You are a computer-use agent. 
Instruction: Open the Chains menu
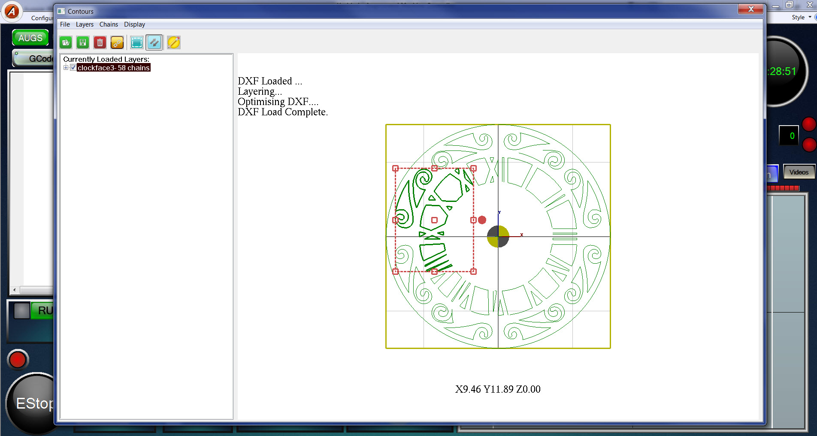tap(109, 24)
